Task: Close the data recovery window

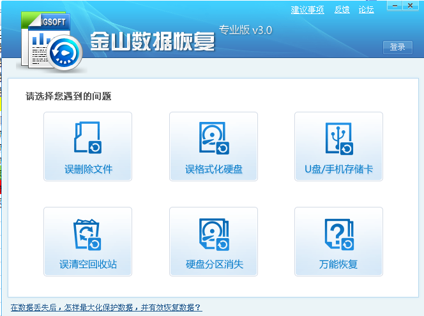Action: coord(410,6)
